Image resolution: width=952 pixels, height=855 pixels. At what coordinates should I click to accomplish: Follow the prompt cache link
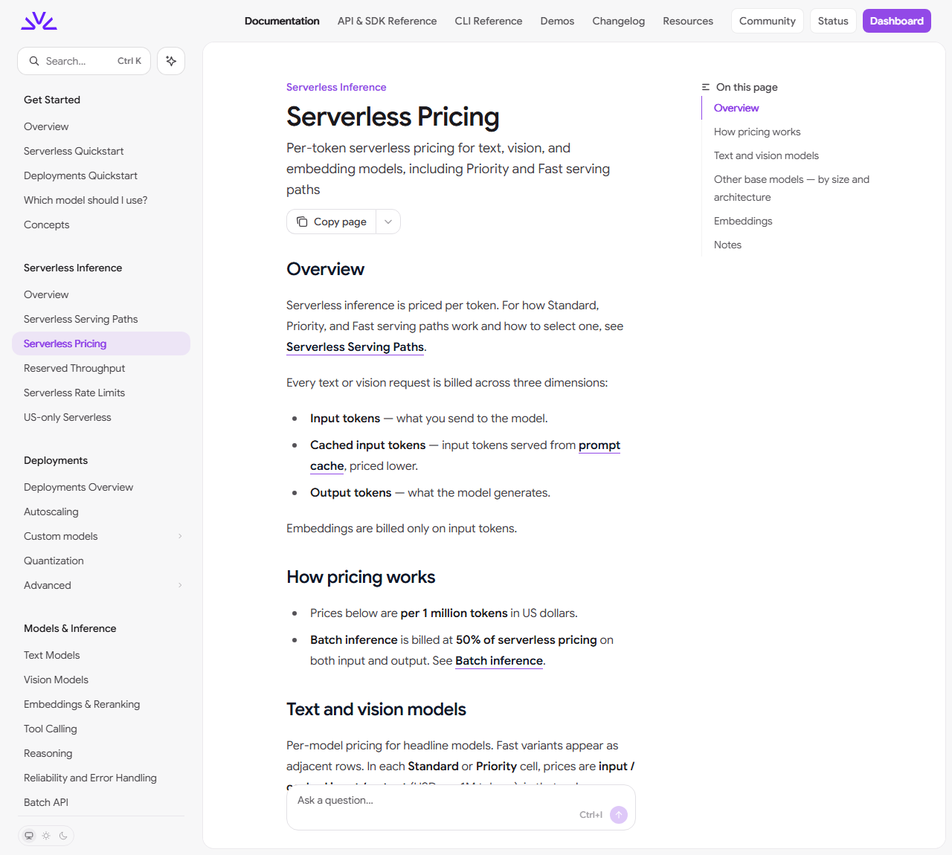coord(465,456)
